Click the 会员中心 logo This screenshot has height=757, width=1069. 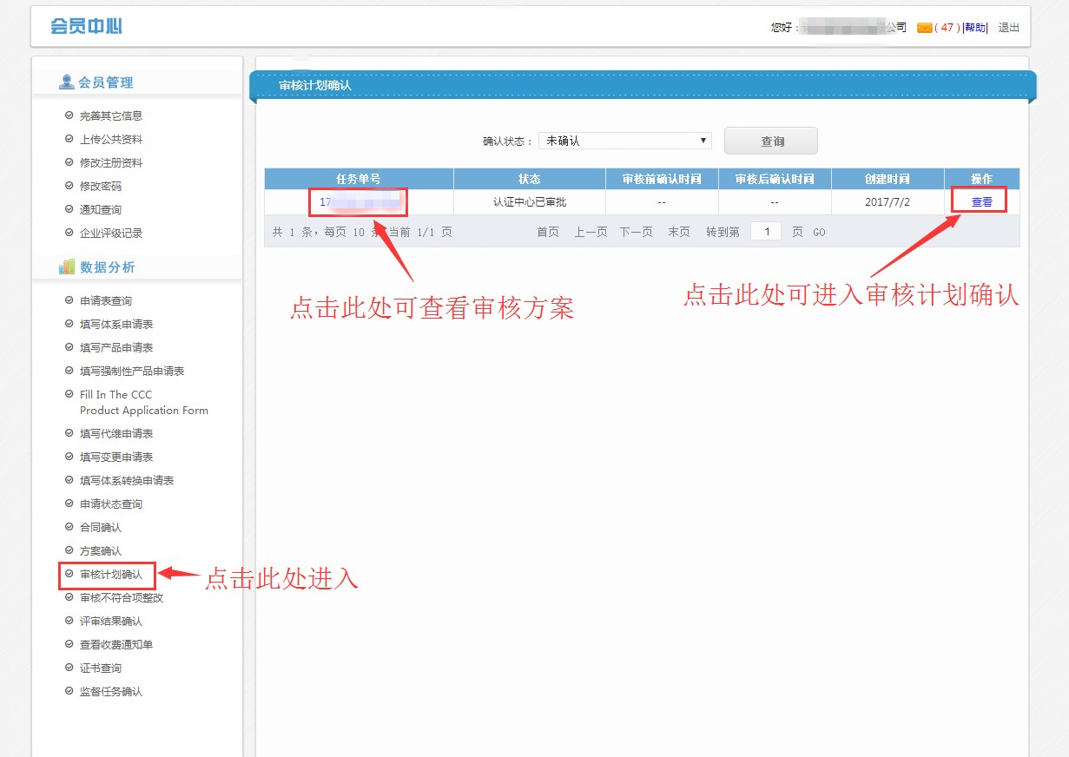click(86, 26)
